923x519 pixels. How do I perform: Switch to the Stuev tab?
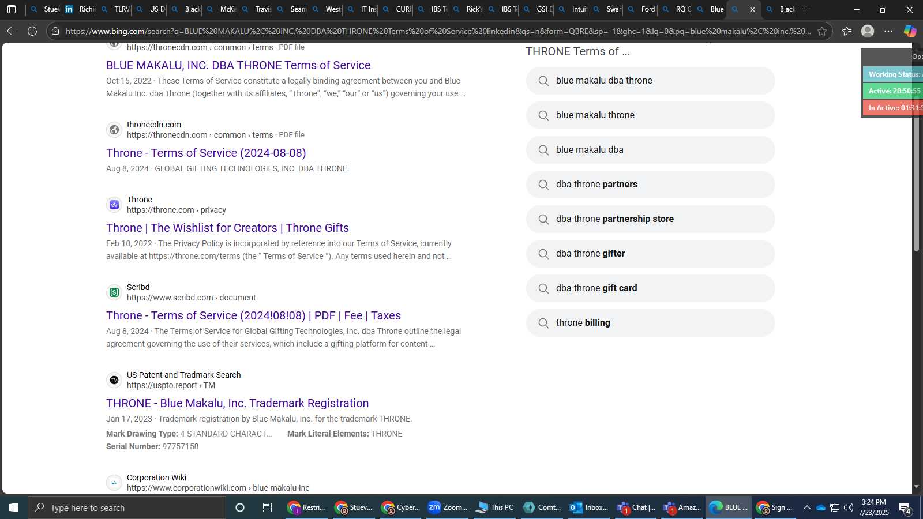(x=44, y=9)
